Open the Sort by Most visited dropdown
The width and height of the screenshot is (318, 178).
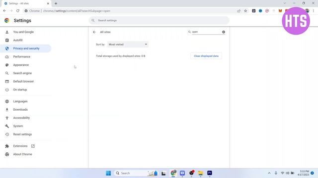128,44
